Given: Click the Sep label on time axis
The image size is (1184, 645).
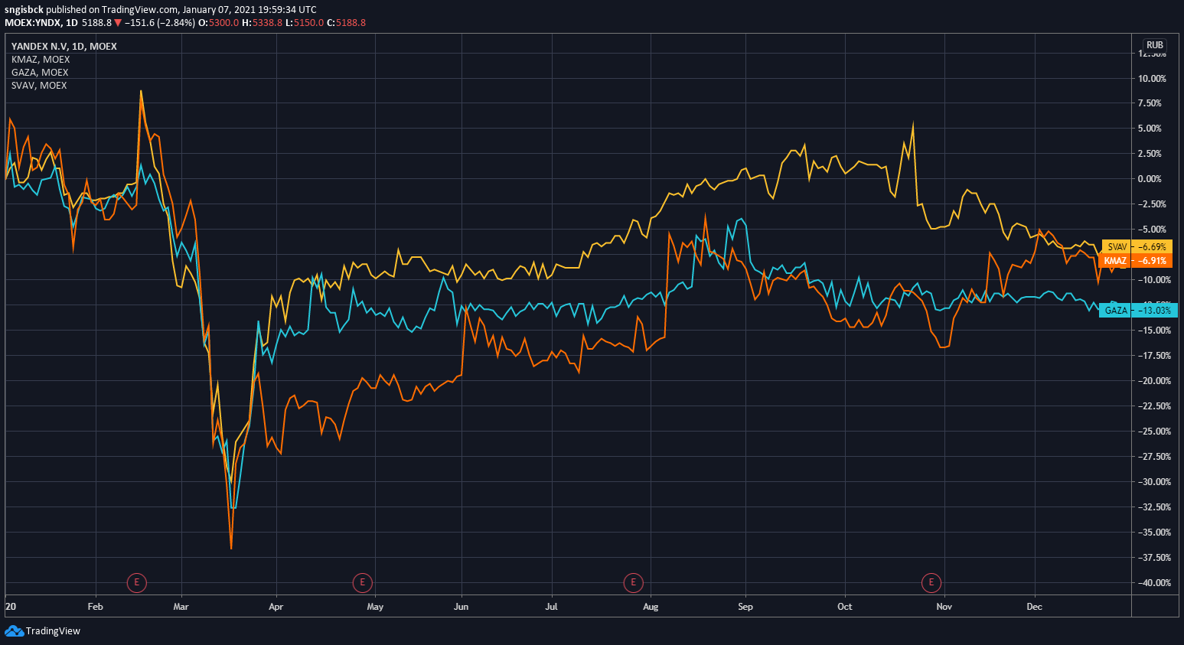Looking at the screenshot, I should pyautogui.click(x=745, y=607).
